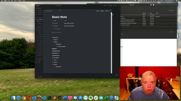Click the empty Tags value field
181x101 pixels.
coord(66,20)
